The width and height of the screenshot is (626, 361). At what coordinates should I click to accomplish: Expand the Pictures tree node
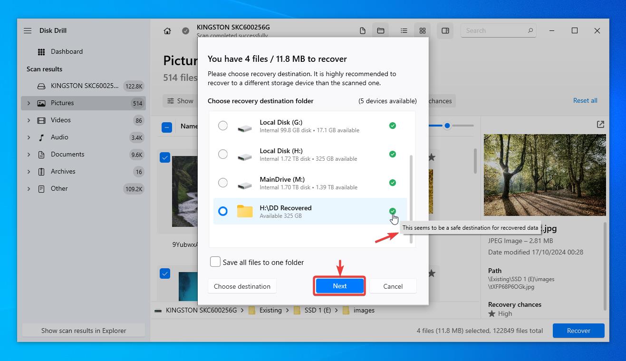click(x=29, y=103)
